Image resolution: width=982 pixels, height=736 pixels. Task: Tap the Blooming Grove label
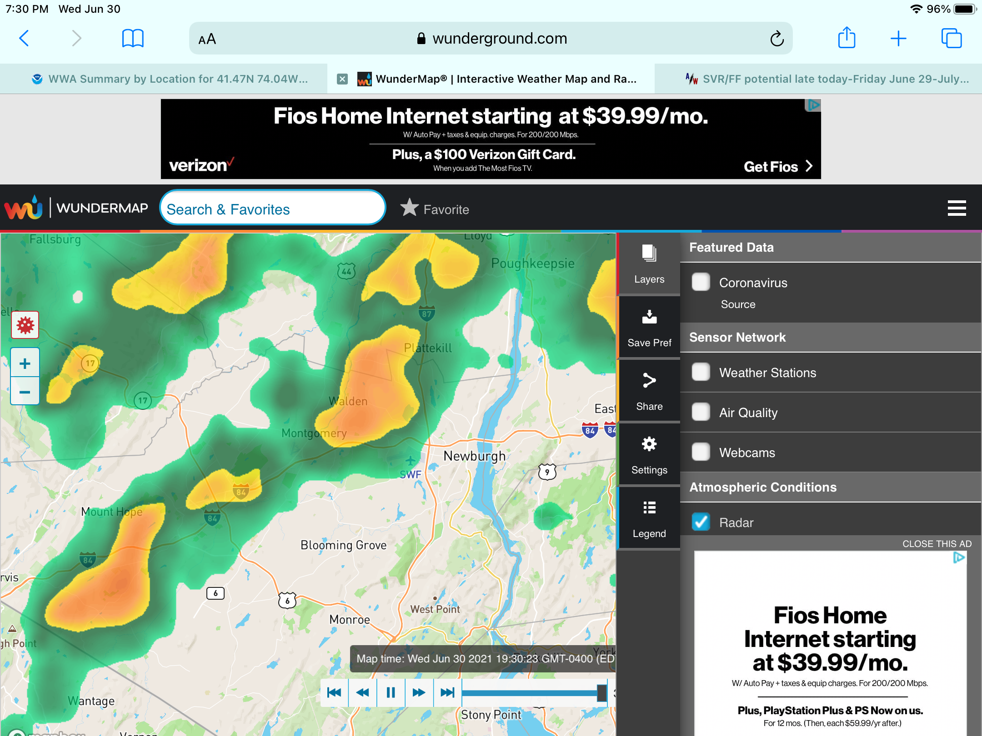344,545
